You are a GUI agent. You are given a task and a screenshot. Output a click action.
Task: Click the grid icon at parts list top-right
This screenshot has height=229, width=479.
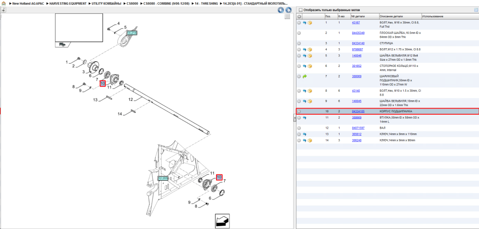click(x=476, y=10)
